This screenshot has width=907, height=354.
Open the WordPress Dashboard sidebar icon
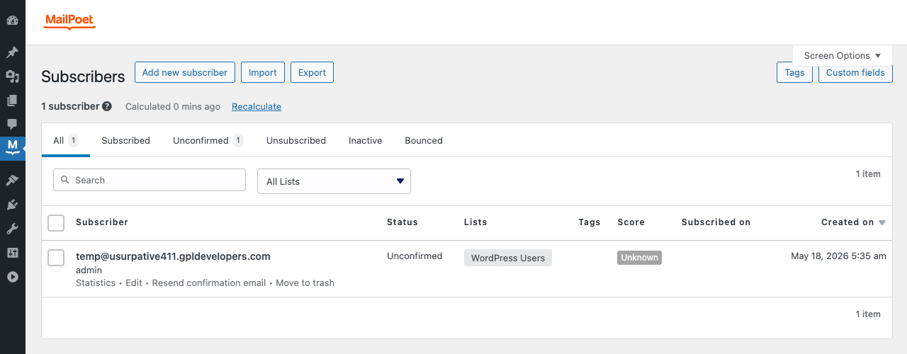click(x=12, y=21)
